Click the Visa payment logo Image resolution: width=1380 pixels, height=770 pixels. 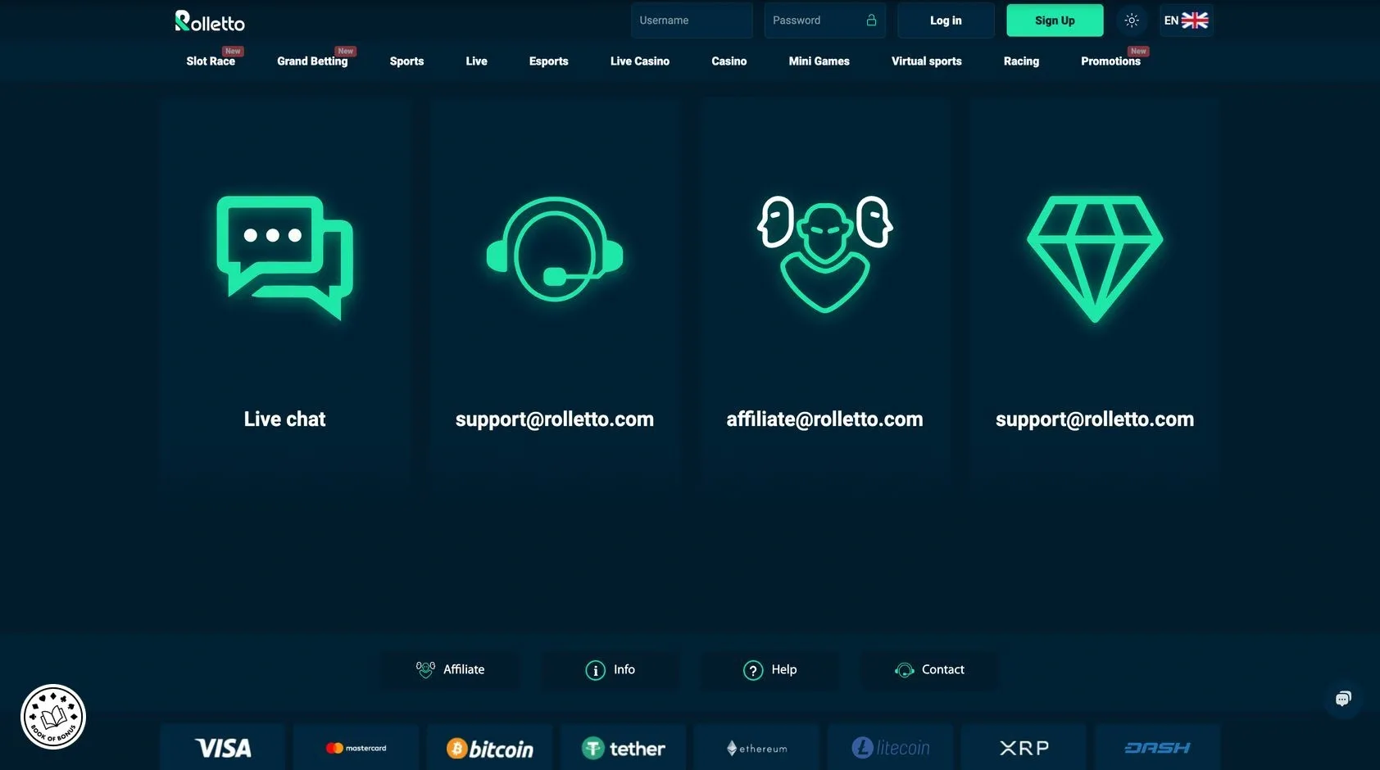coord(223,748)
